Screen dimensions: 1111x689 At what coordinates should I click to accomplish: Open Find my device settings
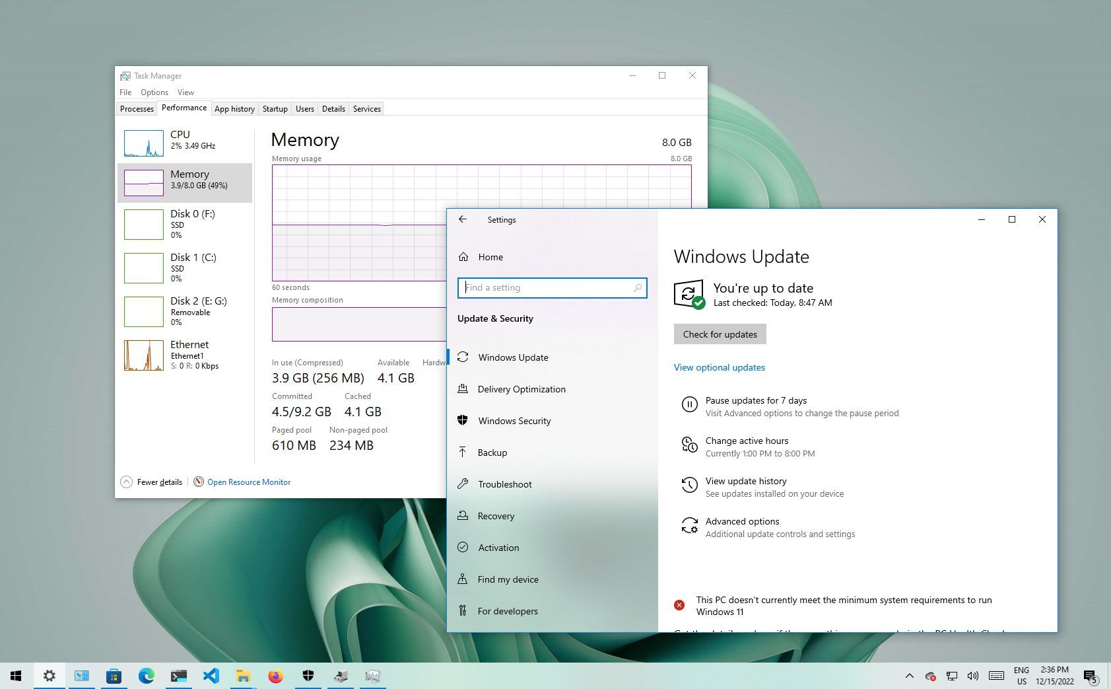pos(508,579)
